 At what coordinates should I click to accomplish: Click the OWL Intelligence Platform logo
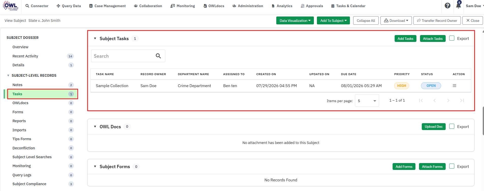pyautogui.click(x=11, y=6)
